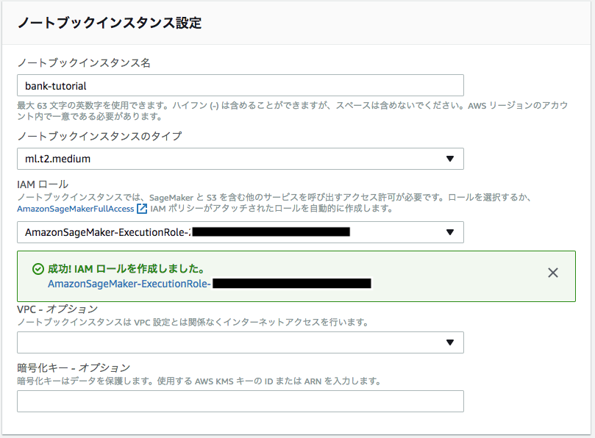Click the external link icon beside AmazonSageMakerFullAccess
Screen dimensions: 595x438
point(143,209)
